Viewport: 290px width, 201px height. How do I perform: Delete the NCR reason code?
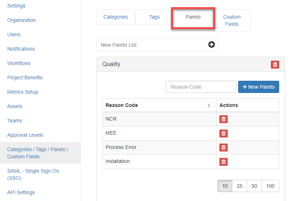223,119
